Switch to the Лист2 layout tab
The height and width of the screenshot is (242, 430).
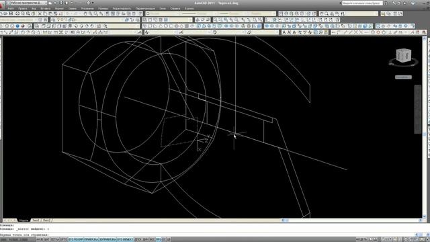(x=46, y=220)
